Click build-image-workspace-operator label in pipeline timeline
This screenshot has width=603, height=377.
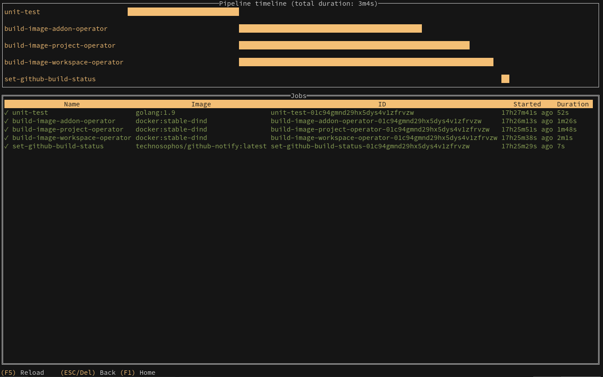tap(64, 62)
